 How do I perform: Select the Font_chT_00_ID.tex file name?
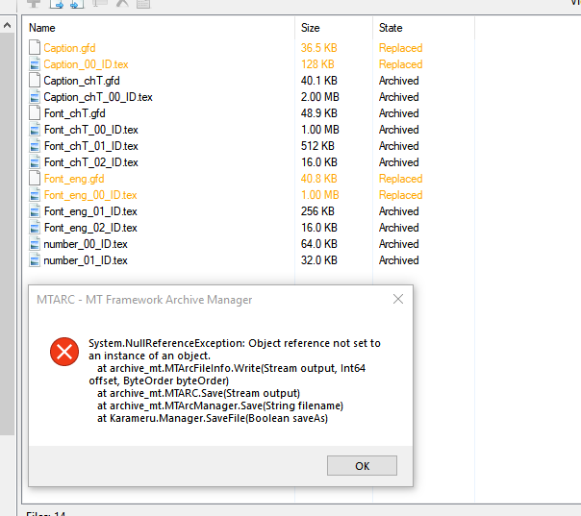[90, 130]
